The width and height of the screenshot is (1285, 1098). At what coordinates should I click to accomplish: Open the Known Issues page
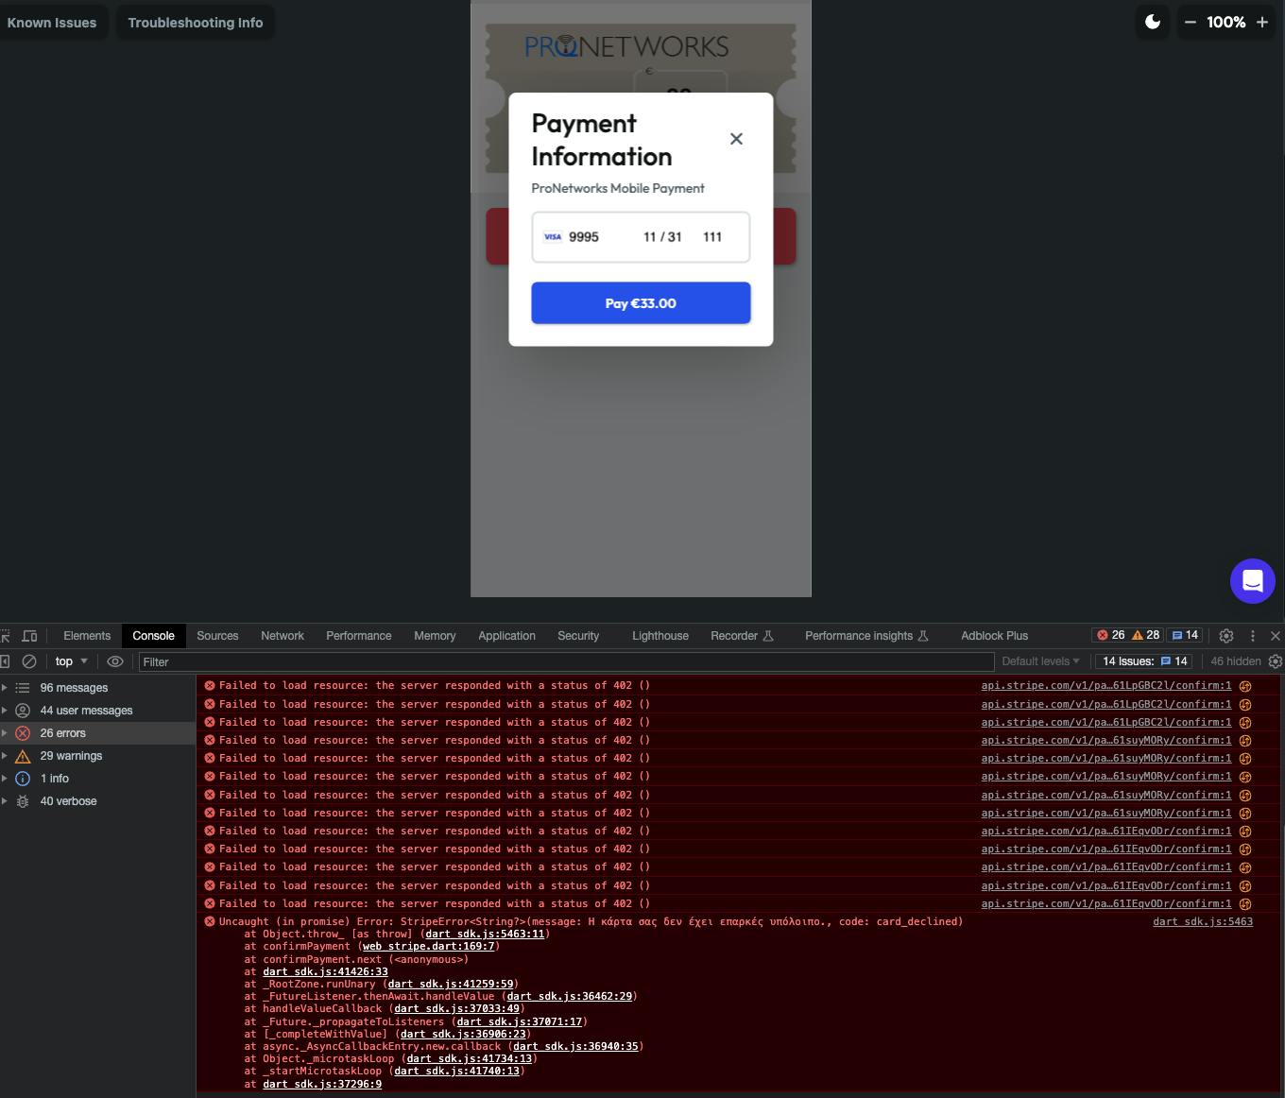coord(52,23)
